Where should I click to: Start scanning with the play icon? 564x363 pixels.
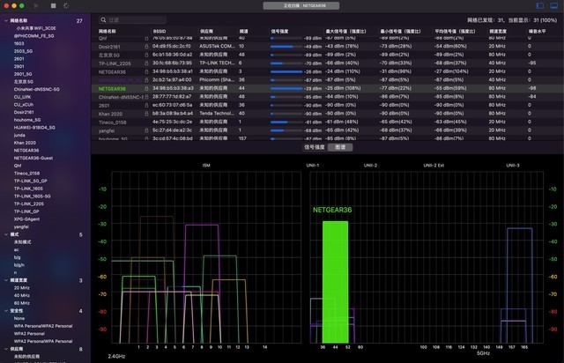[36, 6]
